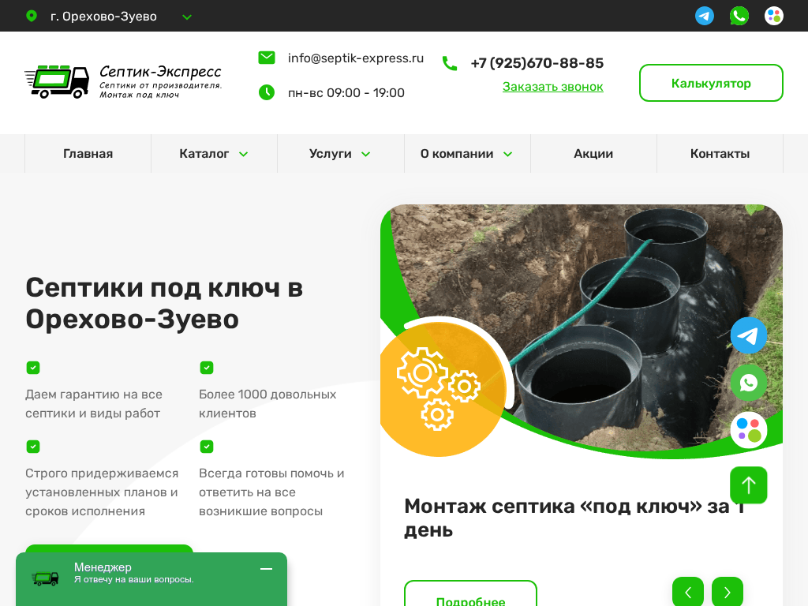Click Монтаж септика «под ключ» за 1 день title
Viewport: 808px width, 606px height.
tap(574, 518)
